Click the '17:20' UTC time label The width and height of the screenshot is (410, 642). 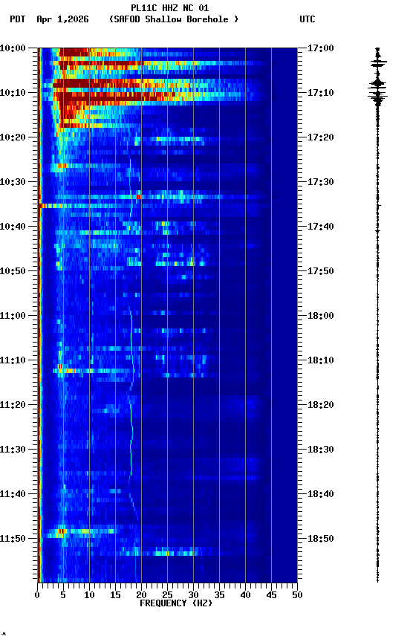pyautogui.click(x=321, y=137)
